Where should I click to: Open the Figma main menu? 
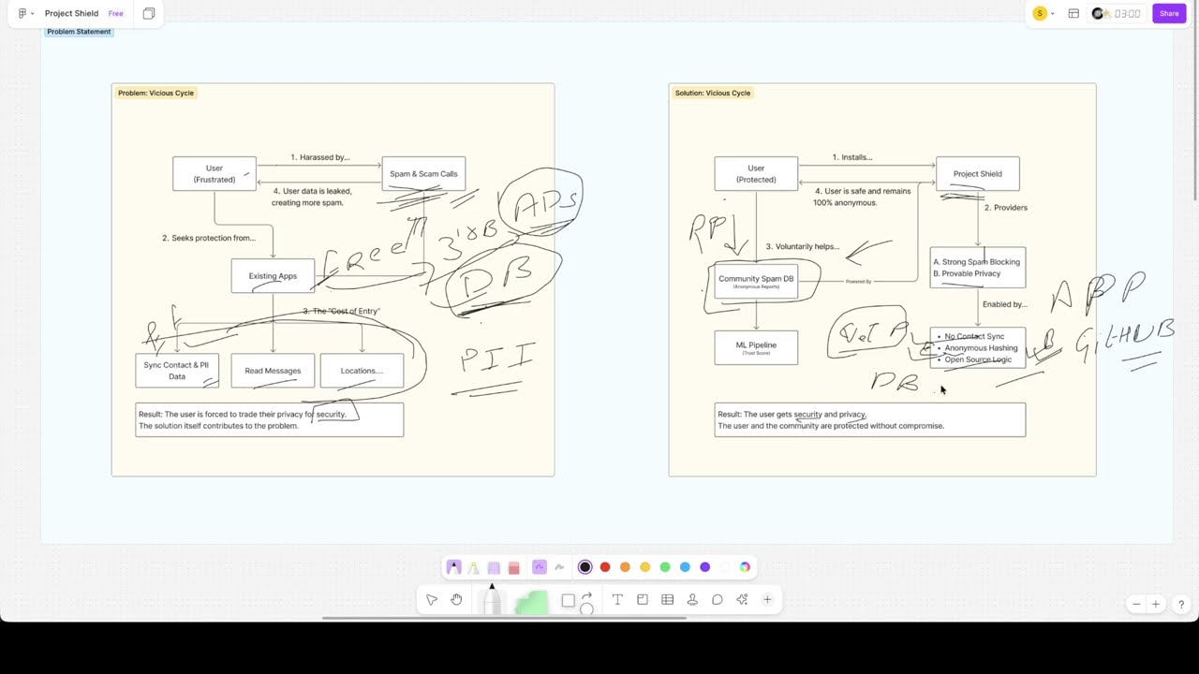coord(25,13)
